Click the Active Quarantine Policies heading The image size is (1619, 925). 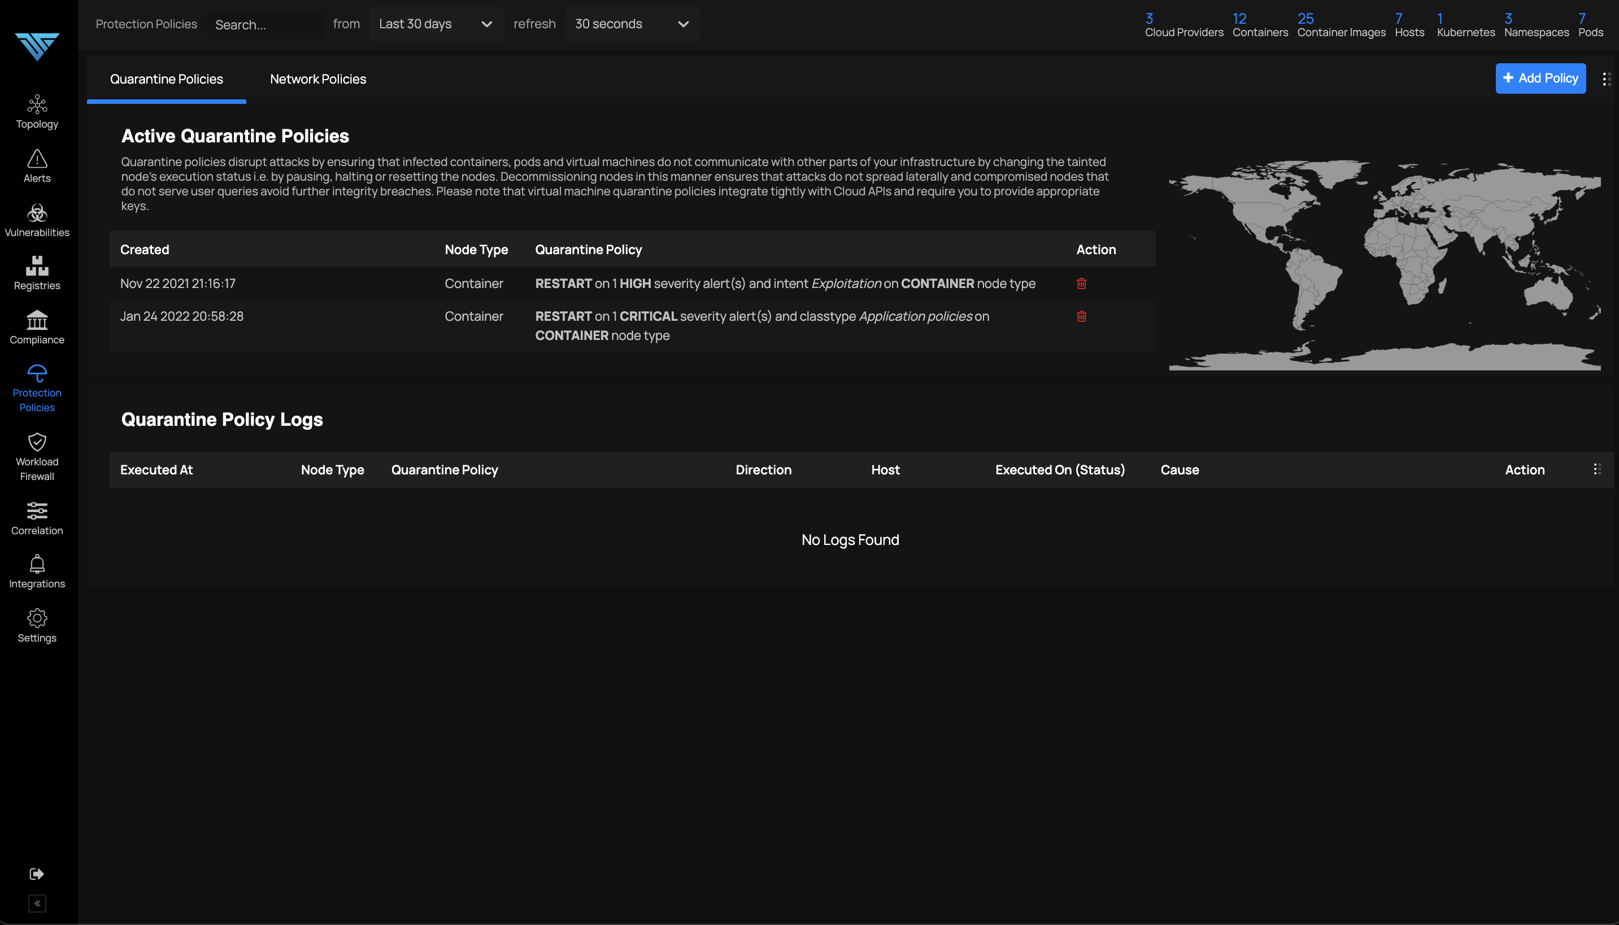tap(235, 136)
